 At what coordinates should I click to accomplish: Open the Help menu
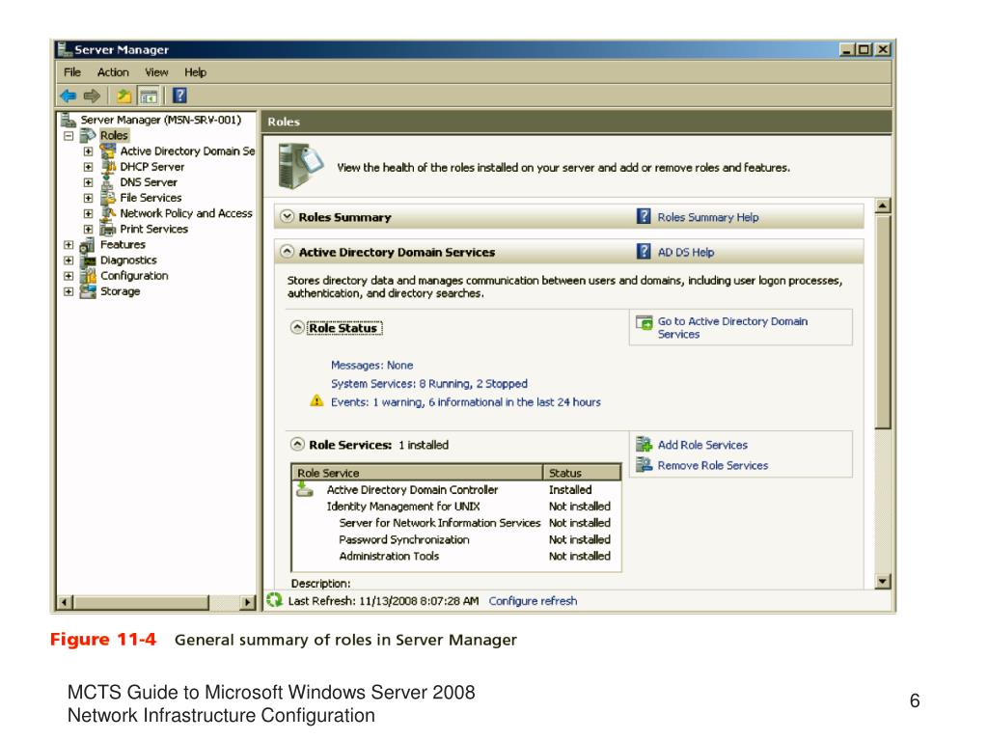coord(195,72)
